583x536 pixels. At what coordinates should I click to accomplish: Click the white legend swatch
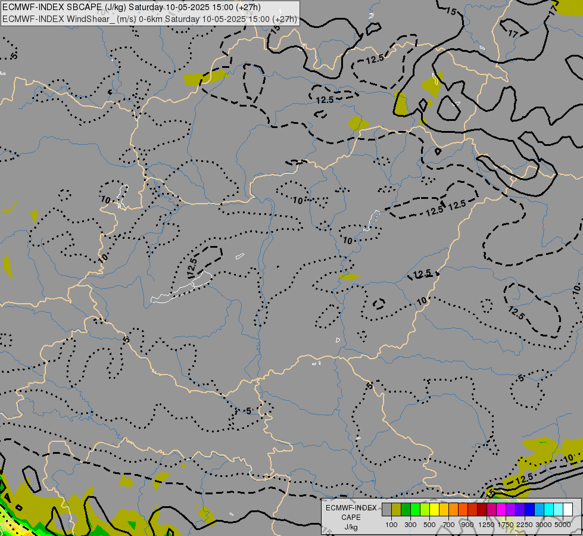[x=568, y=509]
